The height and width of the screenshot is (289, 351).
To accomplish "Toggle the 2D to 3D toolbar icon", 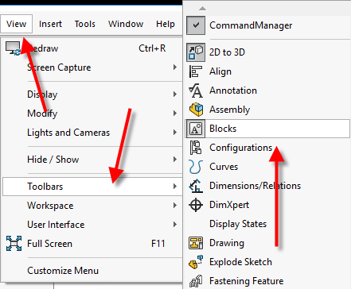I will pyautogui.click(x=196, y=52).
